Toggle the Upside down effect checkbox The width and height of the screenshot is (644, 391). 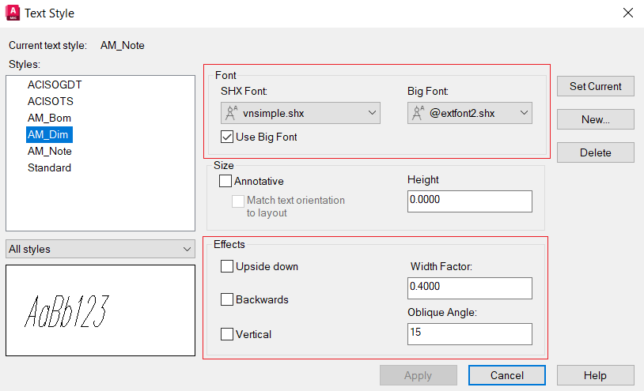[227, 266]
